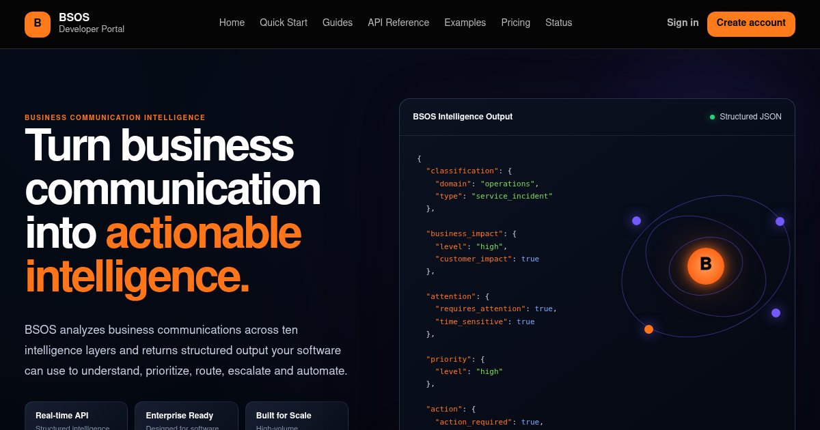Select the Real-time API feature card
Image resolution: width=820 pixels, height=430 pixels.
[x=76, y=416]
